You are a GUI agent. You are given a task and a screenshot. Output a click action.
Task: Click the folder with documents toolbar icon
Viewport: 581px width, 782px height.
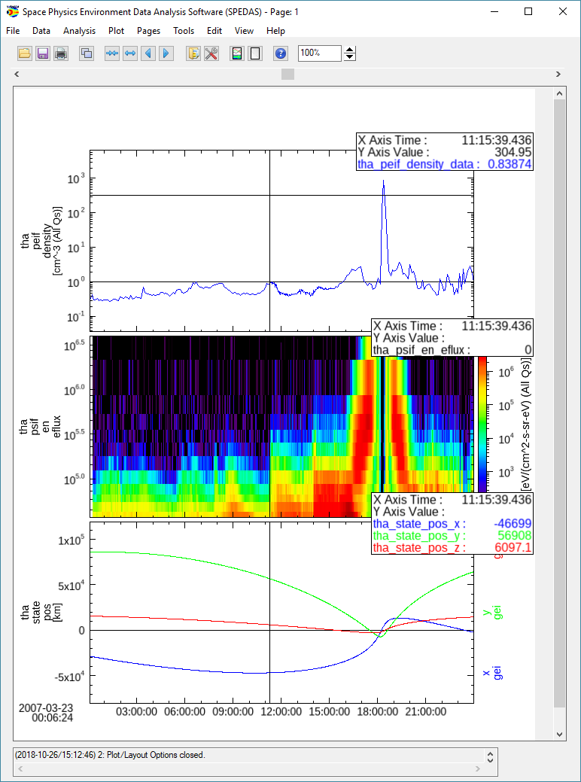pyautogui.click(x=193, y=53)
